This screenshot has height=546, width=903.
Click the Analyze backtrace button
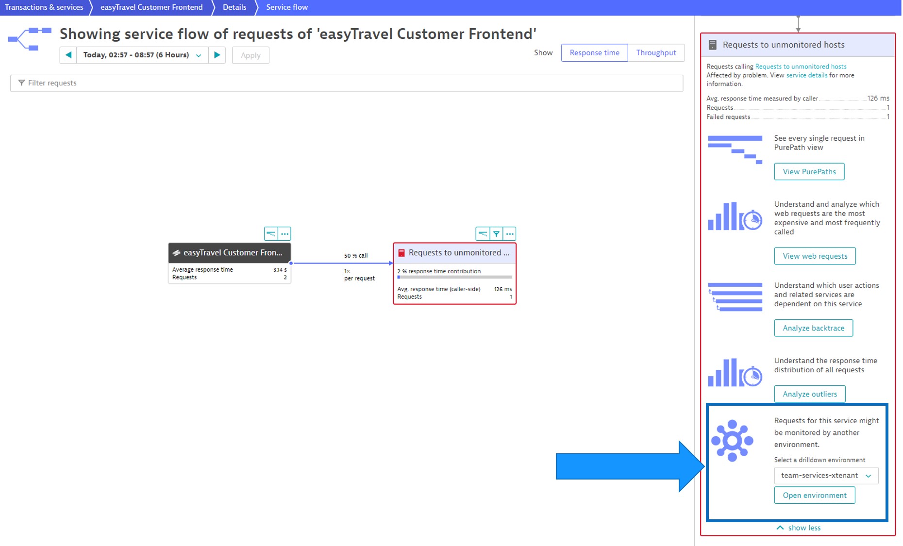tap(813, 328)
